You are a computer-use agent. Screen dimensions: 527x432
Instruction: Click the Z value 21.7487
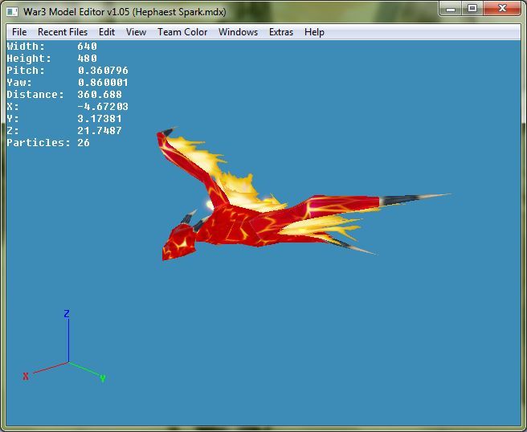100,131
